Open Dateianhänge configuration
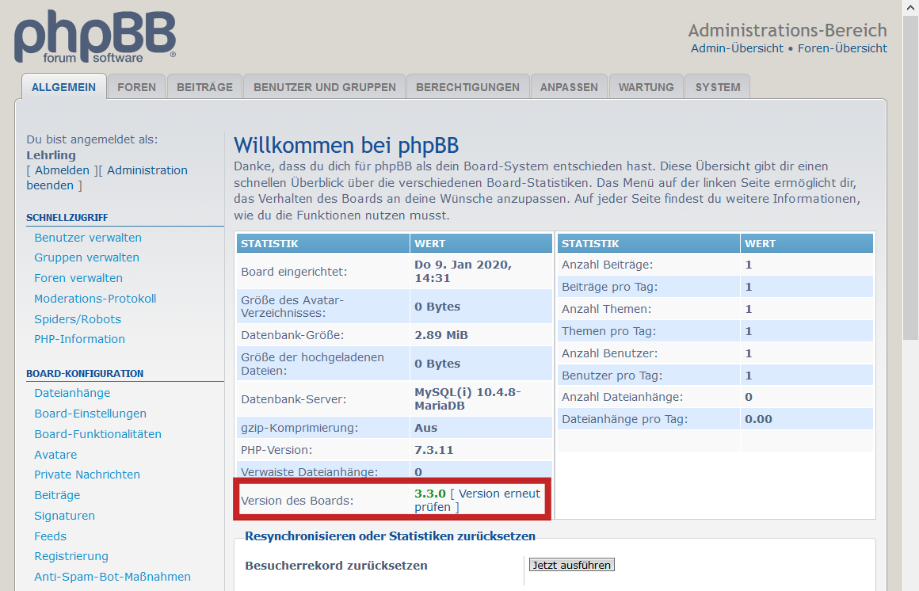 tap(72, 393)
